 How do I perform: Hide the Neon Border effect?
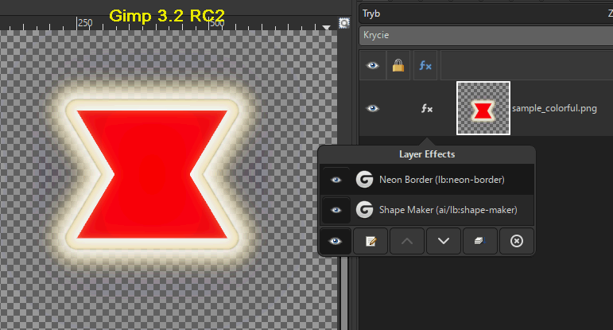click(336, 180)
